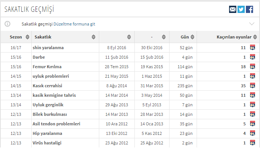
Task: Click the '19 Kas 2015' date cell
Action: [x=152, y=67]
